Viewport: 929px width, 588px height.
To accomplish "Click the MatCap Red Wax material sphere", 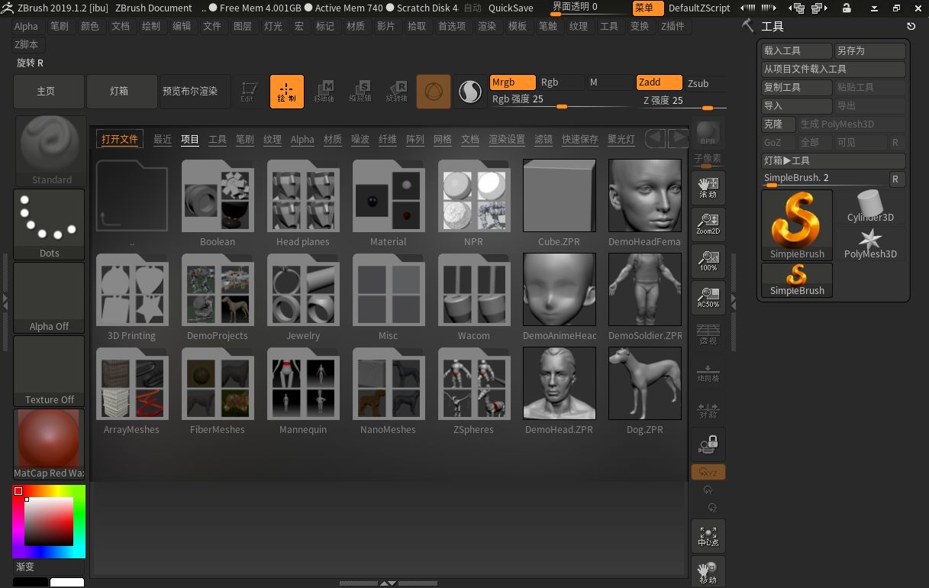I will (49, 443).
